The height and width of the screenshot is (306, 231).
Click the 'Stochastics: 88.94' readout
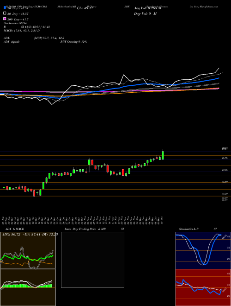coord(15,23)
